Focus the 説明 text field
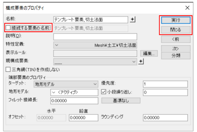 pos(95,37)
